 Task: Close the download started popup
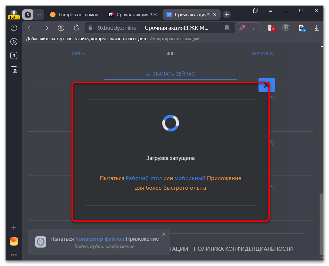click(266, 85)
